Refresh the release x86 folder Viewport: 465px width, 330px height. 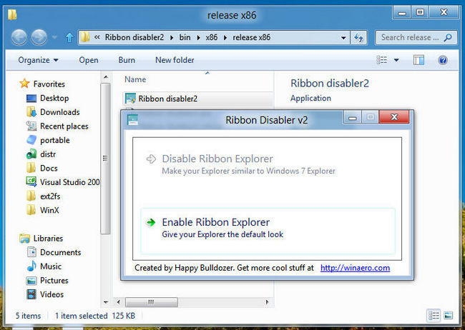point(358,38)
